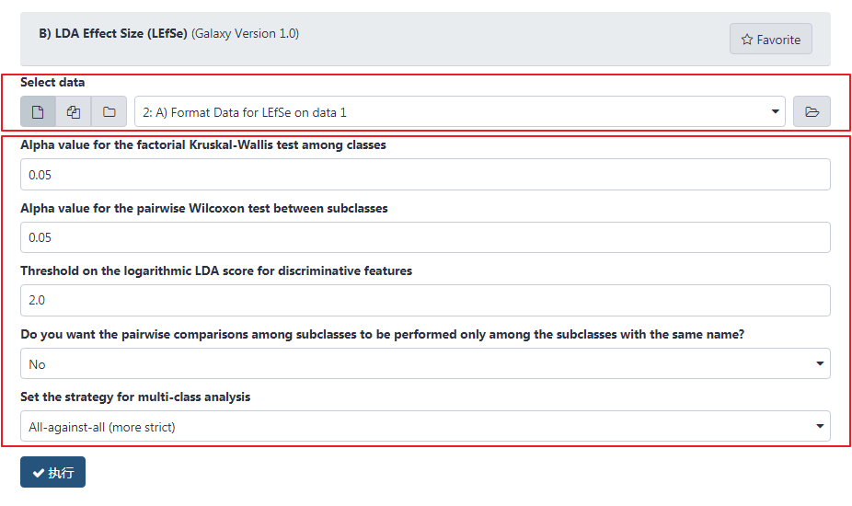Focus the LDA score threshold field
This screenshot has height=506, width=852.
pos(425,301)
